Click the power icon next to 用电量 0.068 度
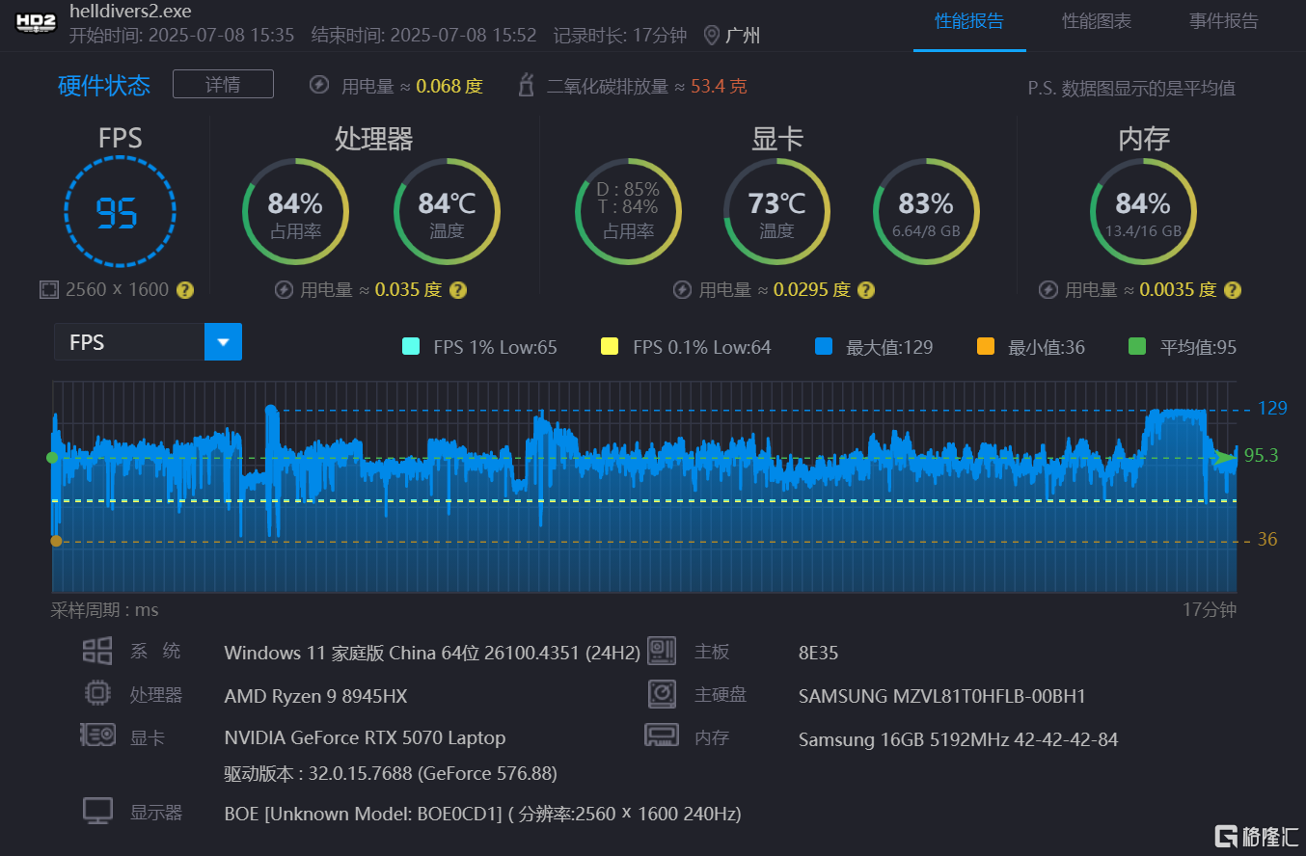1306x856 pixels. click(x=319, y=85)
